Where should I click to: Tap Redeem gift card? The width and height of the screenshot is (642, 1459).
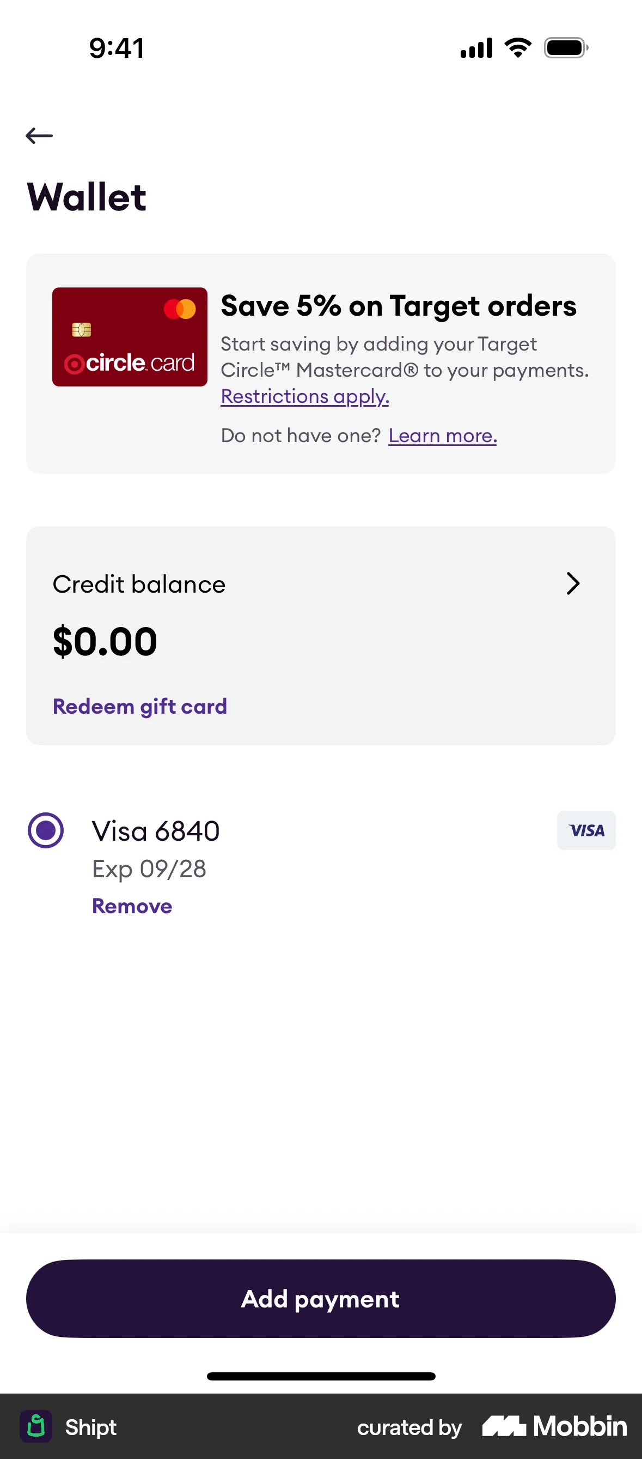coord(140,706)
